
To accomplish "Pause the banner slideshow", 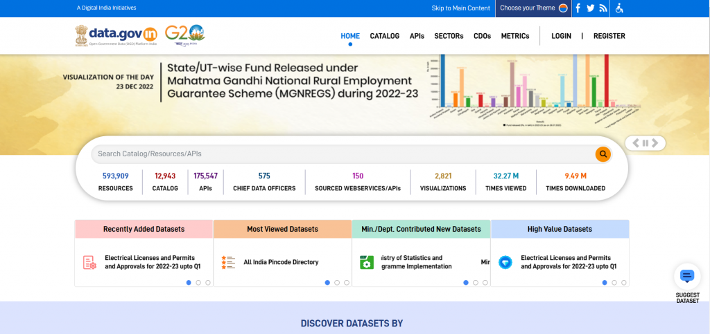I will click(x=646, y=143).
